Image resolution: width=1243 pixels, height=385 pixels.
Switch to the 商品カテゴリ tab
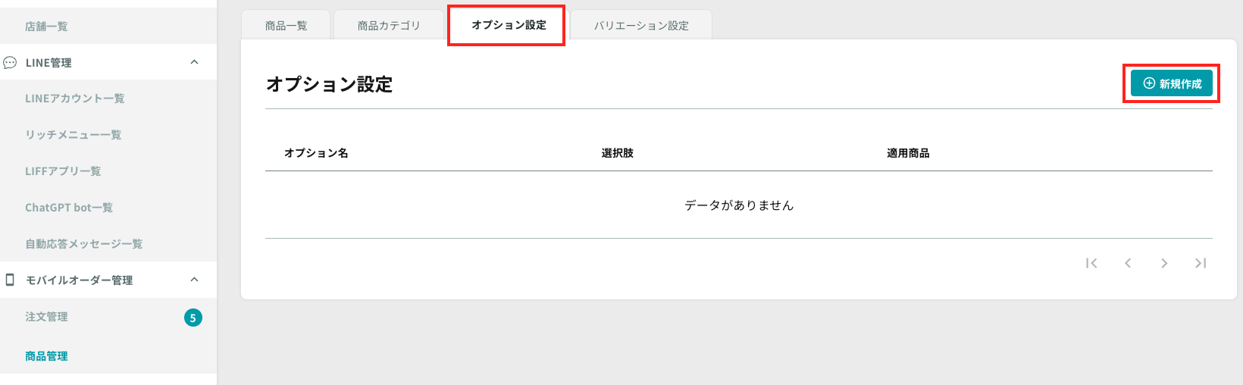pyautogui.click(x=389, y=25)
